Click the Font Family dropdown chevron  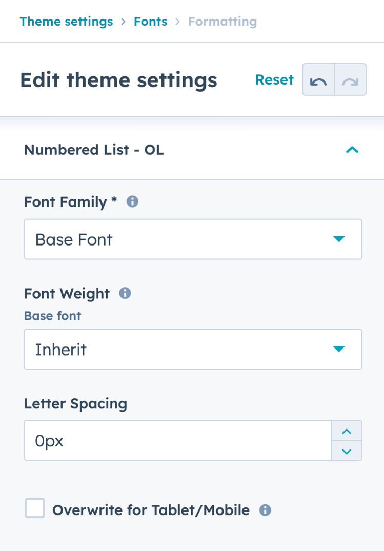pyautogui.click(x=338, y=239)
